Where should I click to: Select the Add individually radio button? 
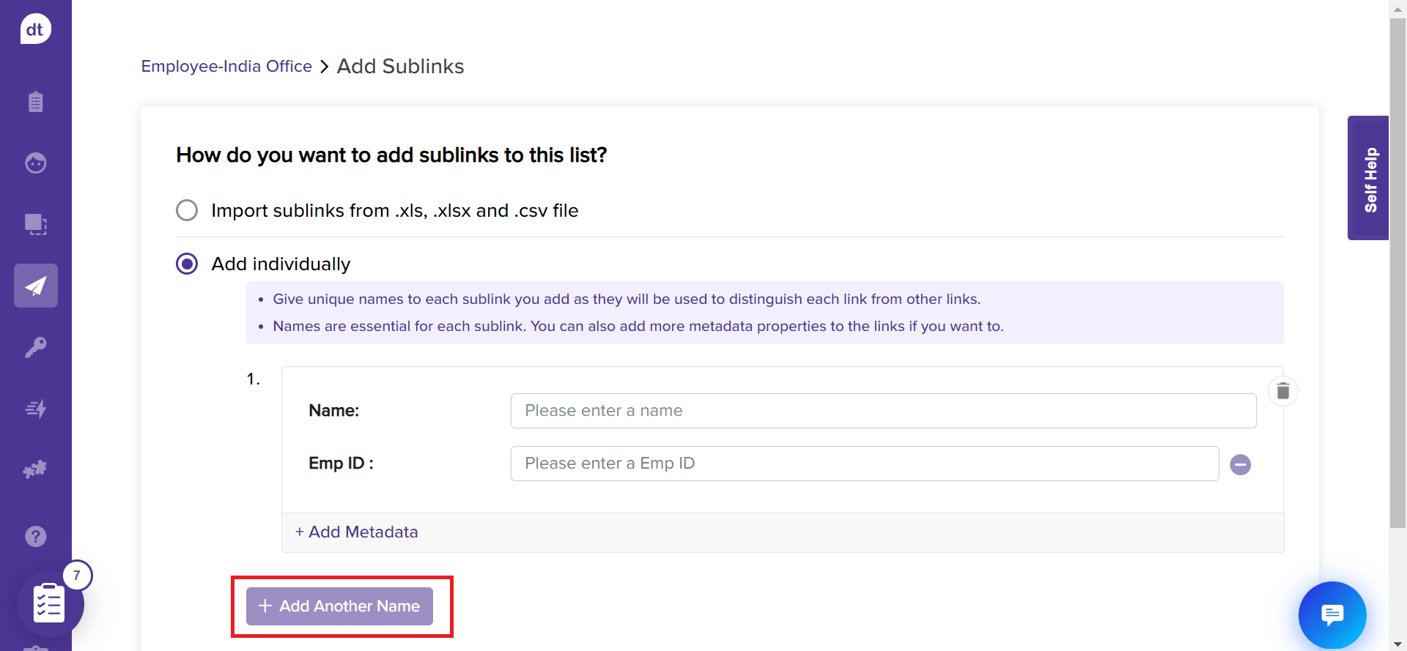[187, 264]
